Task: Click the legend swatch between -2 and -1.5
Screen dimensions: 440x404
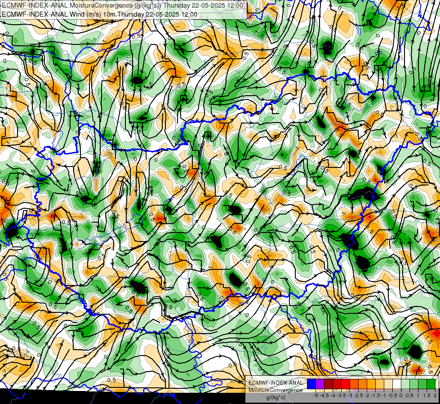Action: pyautogui.click(x=371, y=384)
